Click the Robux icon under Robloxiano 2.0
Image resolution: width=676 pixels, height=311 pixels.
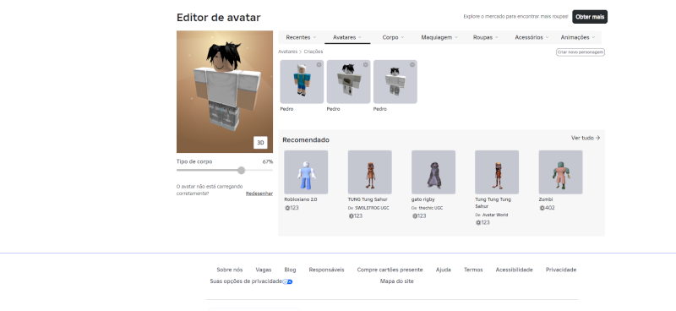click(x=287, y=208)
